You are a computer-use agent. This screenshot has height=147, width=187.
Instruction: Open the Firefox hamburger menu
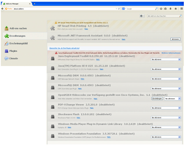pos(181,9)
